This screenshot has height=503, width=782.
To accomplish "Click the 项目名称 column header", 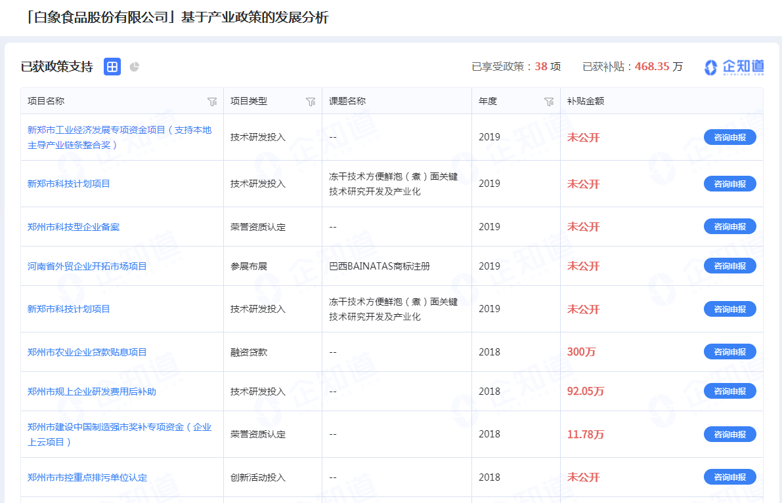I will (46, 101).
